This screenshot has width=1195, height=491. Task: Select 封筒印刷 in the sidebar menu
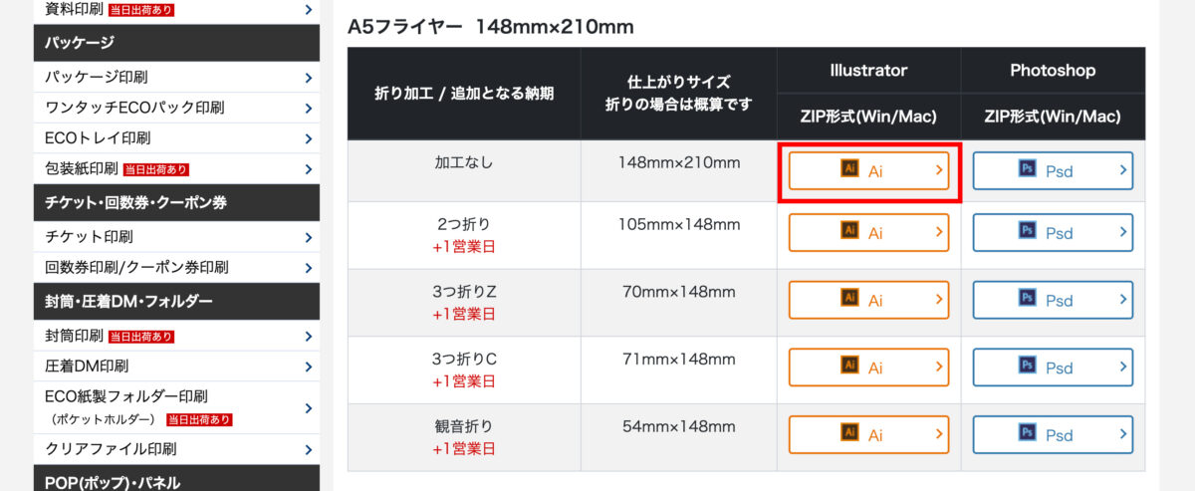pos(176,336)
